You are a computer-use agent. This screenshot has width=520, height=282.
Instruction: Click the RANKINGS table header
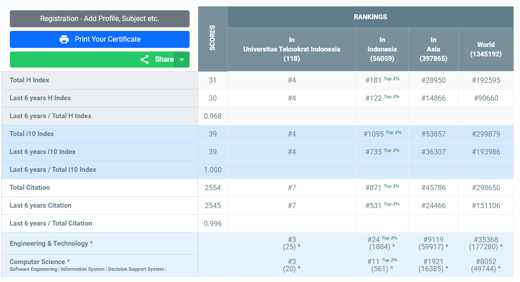click(370, 17)
